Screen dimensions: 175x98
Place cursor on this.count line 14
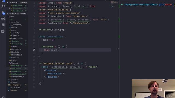pyautogui.click(x=51, y=50)
